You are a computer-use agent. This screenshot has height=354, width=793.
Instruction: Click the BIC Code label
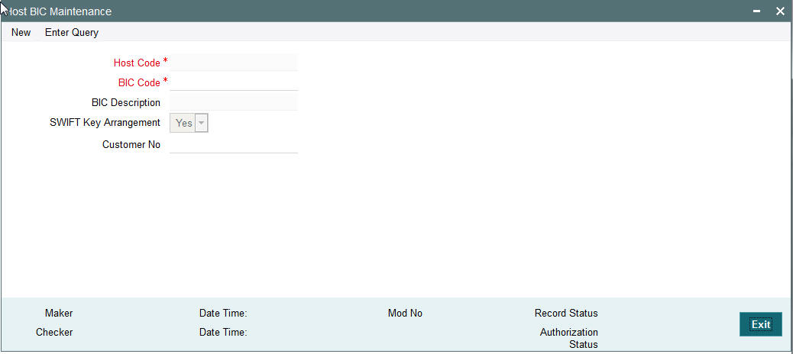[139, 83]
